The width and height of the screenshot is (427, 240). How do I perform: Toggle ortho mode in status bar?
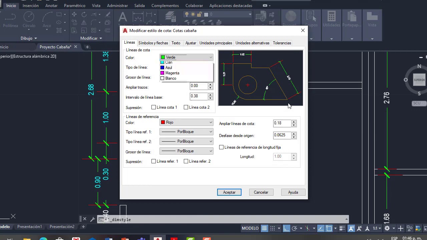[286, 228]
